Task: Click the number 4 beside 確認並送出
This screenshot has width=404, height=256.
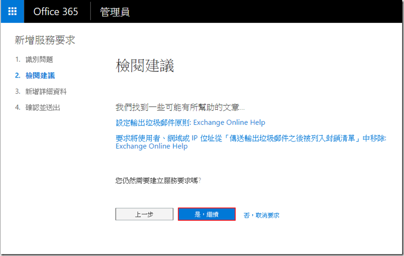Action: click(x=17, y=107)
